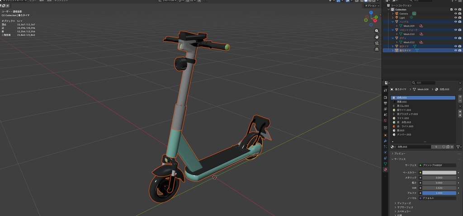Screen dimensions: 463x216
Task: Select the 赤 ライト.003 material slot
Action: pyautogui.click(x=423, y=126)
